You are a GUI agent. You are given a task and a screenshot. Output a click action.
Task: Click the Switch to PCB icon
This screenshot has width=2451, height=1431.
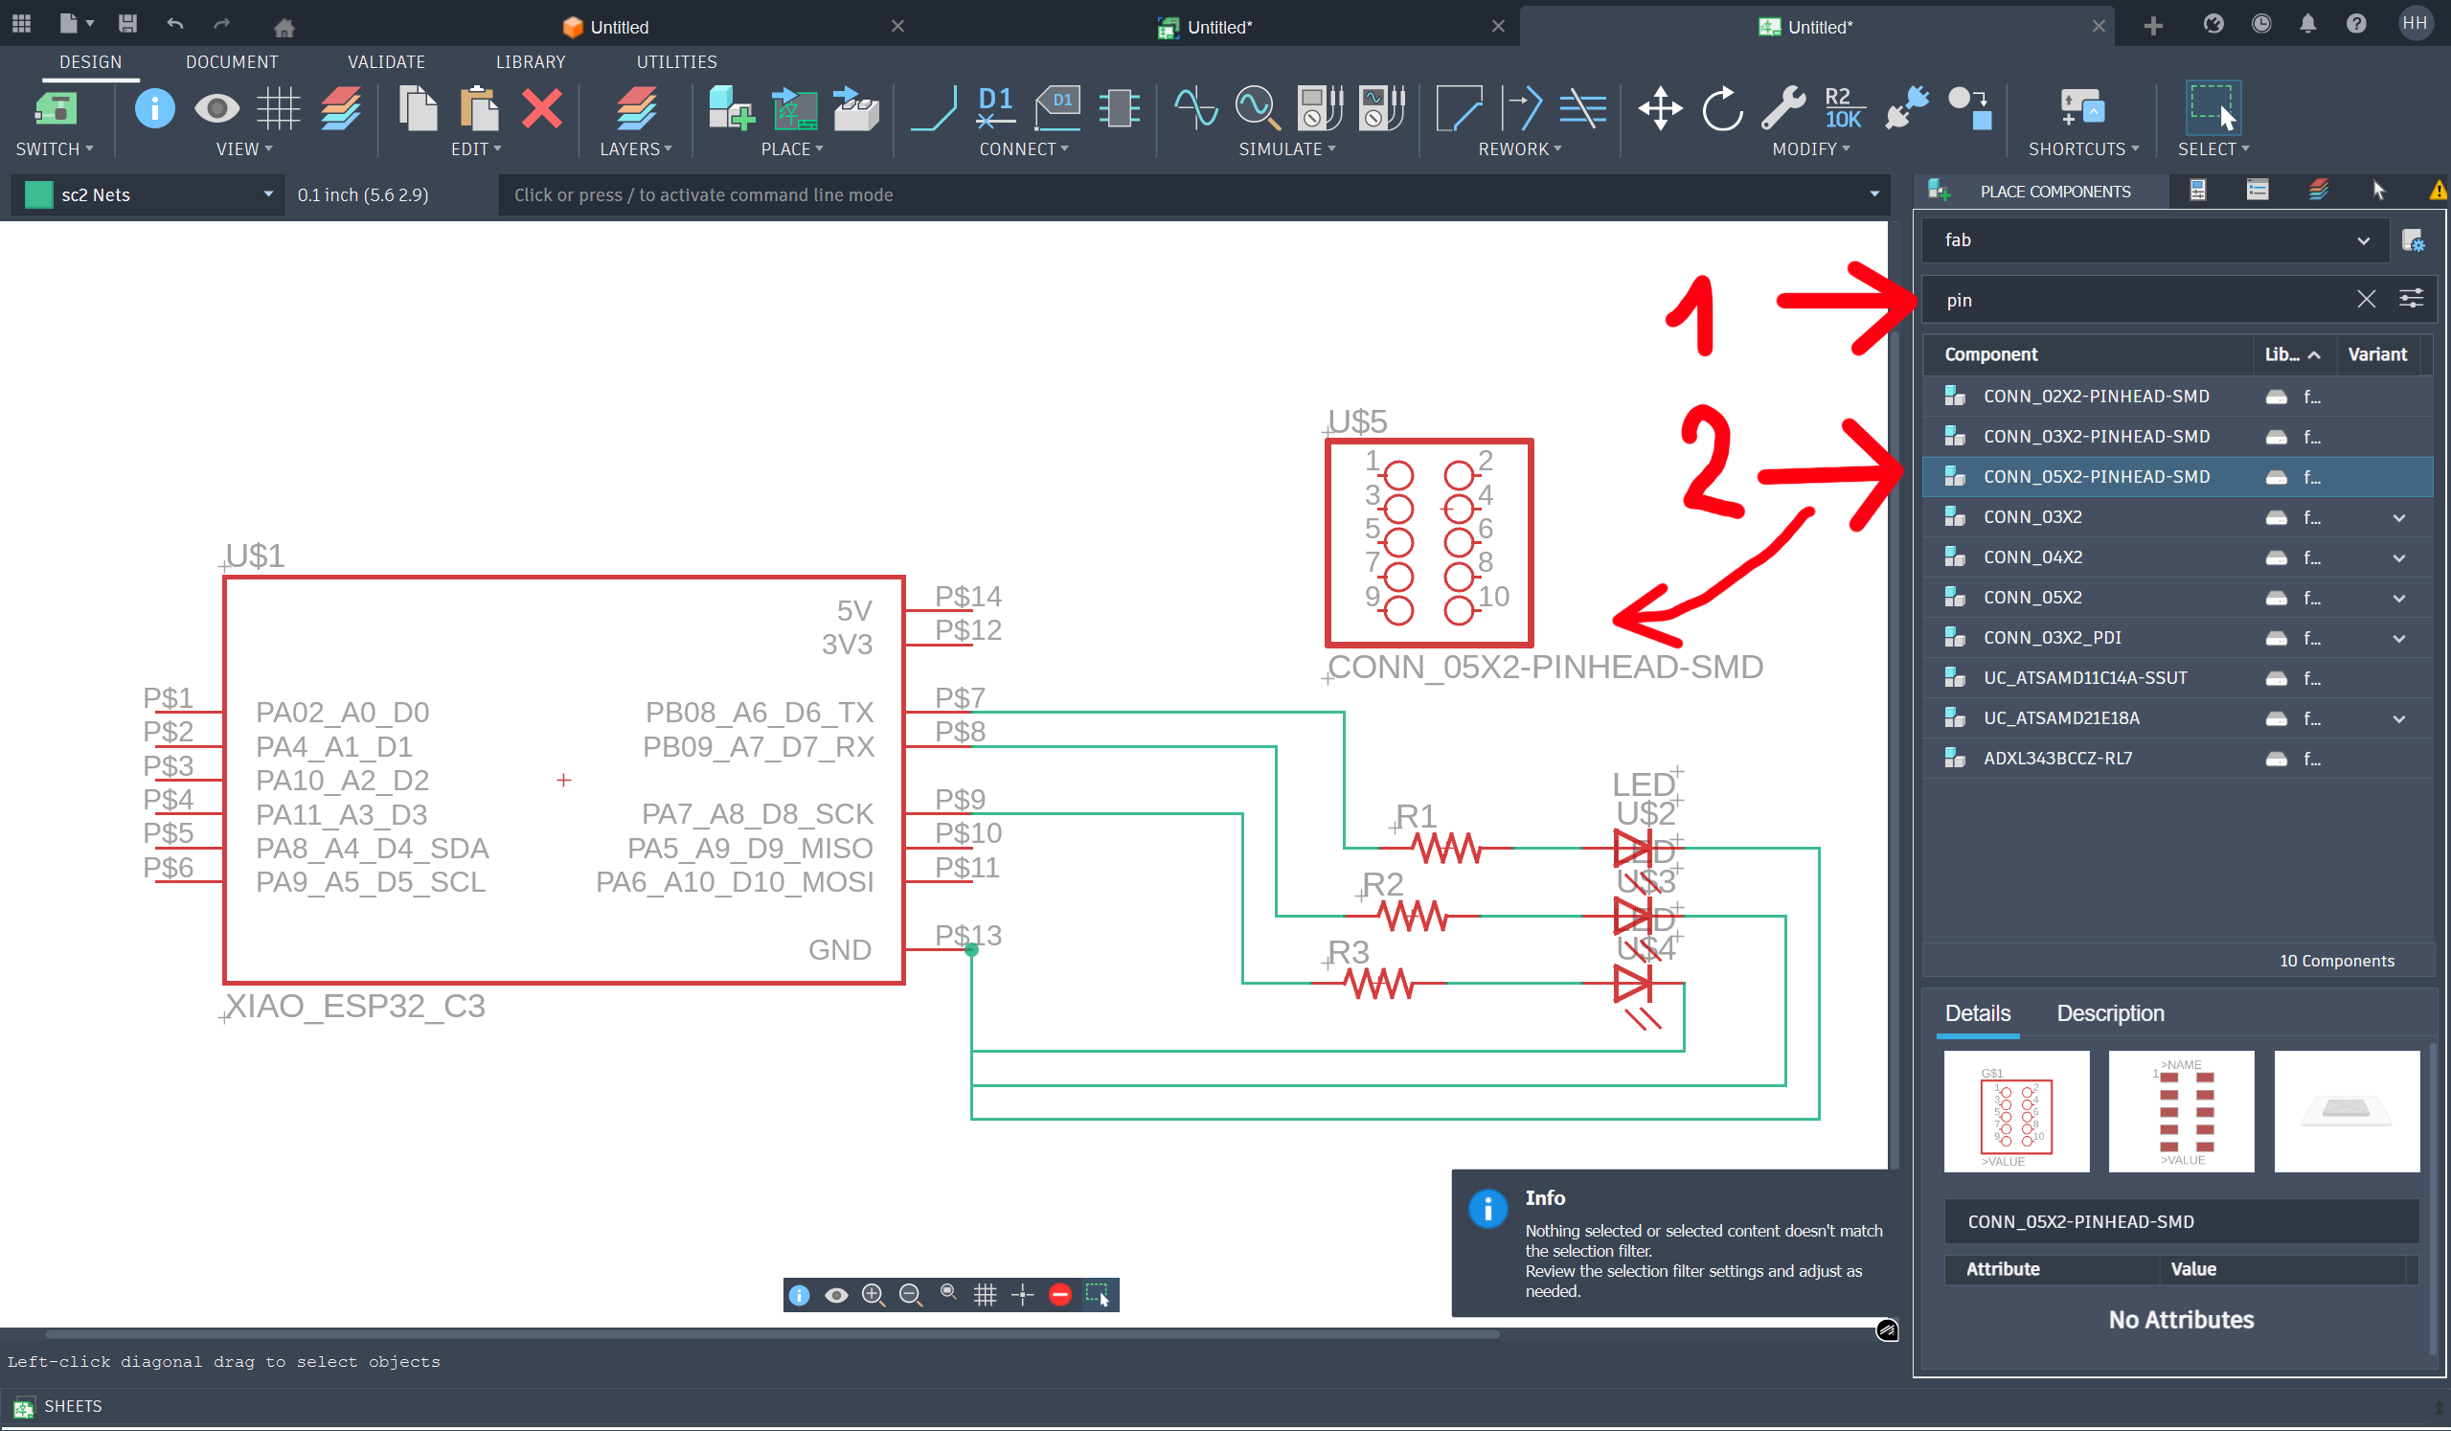[55, 108]
